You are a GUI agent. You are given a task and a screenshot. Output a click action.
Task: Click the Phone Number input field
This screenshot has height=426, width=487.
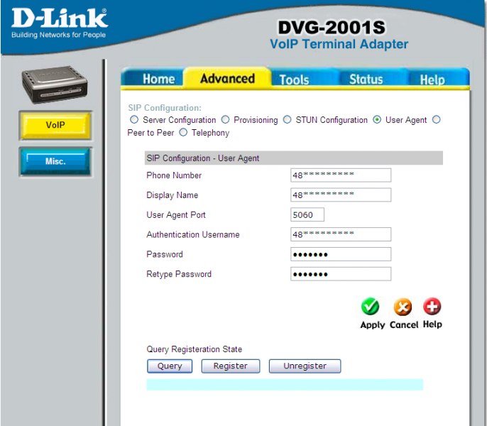(341, 175)
